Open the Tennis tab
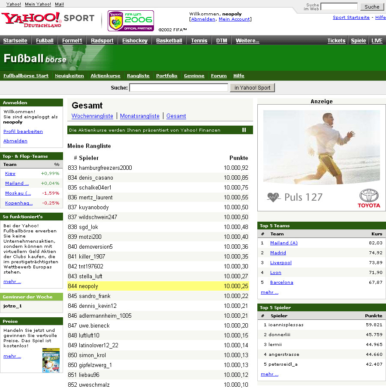 199,41
